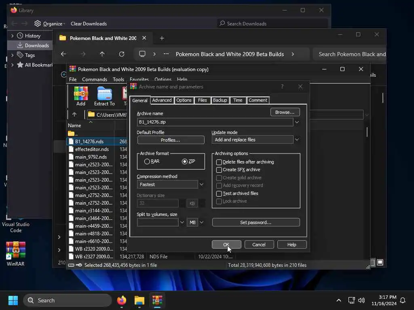Screen dimensions: 414x310
Task: Select the B1_14276.nds file icon
Action: point(71,141)
